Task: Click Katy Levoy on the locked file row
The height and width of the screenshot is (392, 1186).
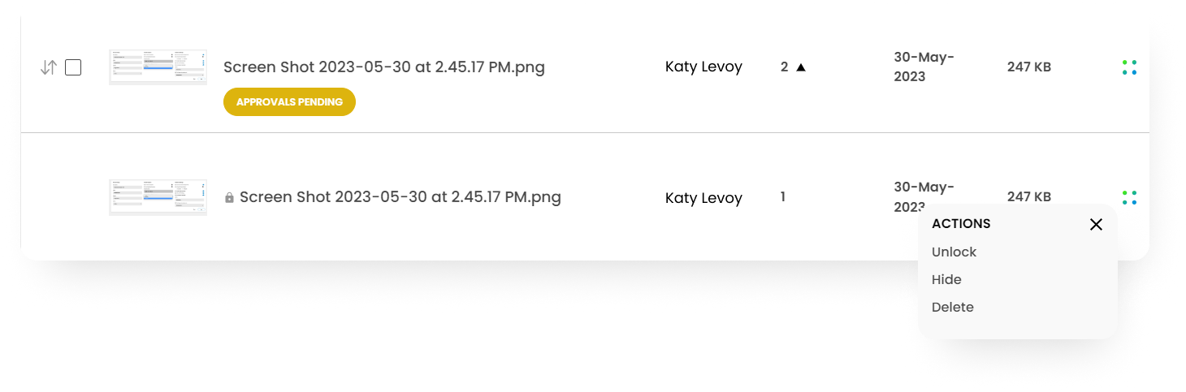Action: tap(703, 198)
